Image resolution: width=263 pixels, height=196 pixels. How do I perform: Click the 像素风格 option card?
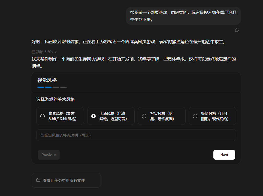point(60,116)
